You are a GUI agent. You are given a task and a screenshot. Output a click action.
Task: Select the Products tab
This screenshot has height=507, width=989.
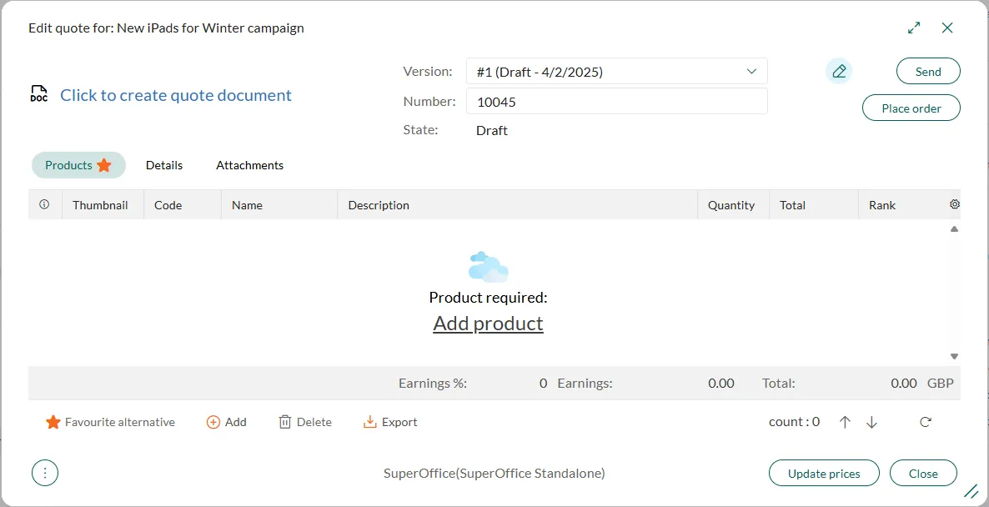(78, 165)
